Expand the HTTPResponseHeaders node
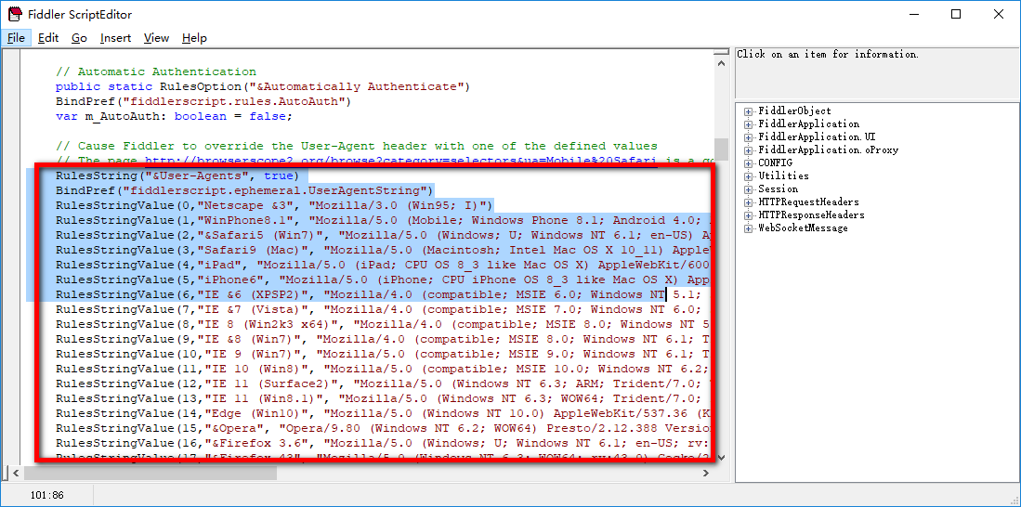Viewport: 1021px width, 507px height. [x=748, y=215]
